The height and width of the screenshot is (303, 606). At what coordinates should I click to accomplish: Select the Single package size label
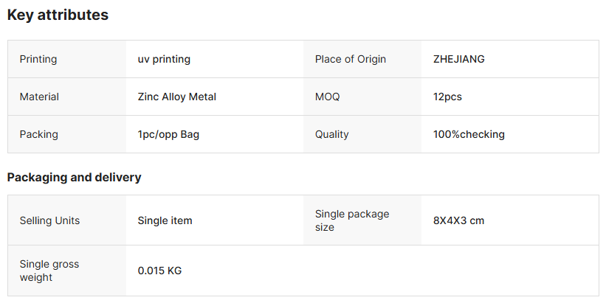pyautogui.click(x=352, y=220)
